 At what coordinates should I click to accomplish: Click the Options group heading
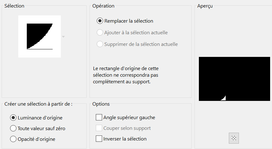point(101,104)
